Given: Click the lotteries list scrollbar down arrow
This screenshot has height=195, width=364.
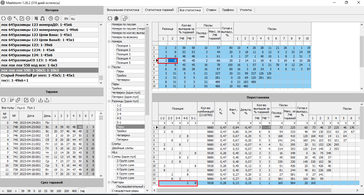Looking at the screenshot, I should point(101,83).
